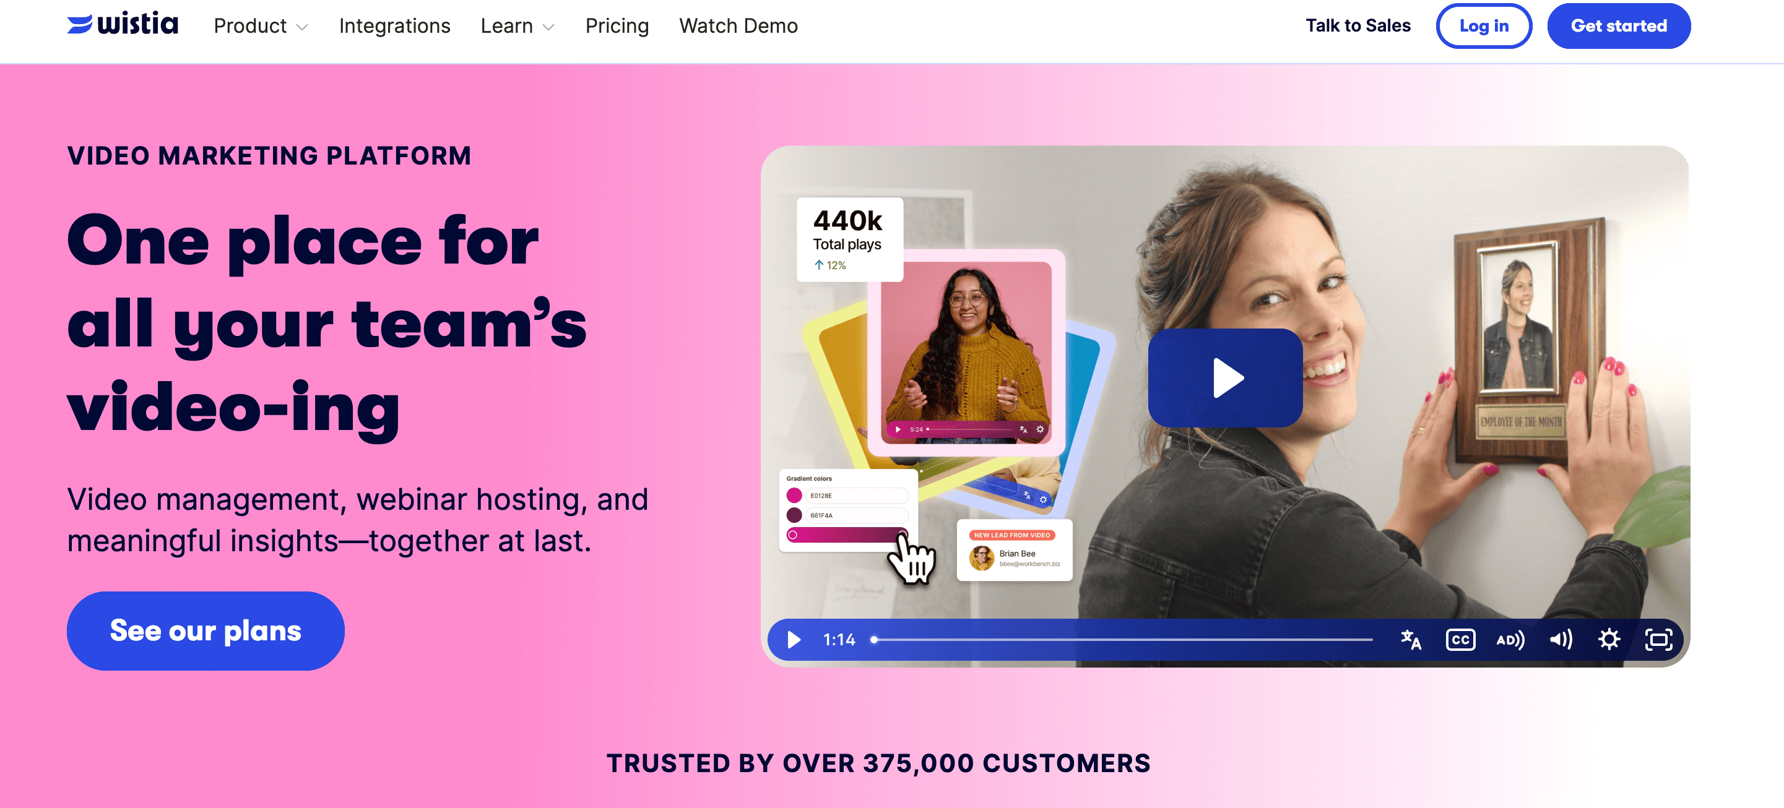Open the Integrations nav item
This screenshot has width=1784, height=808.
[394, 27]
